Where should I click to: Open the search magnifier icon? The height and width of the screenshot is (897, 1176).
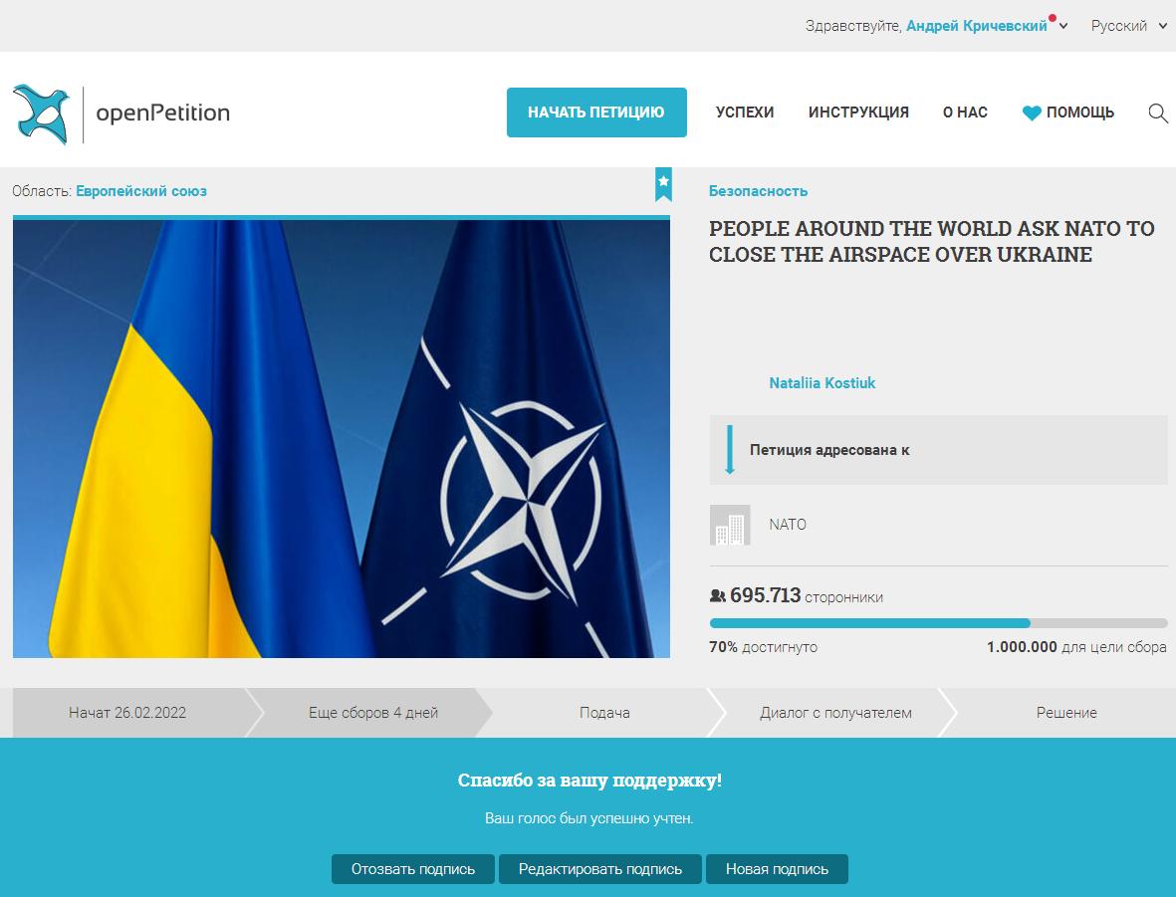click(x=1158, y=113)
